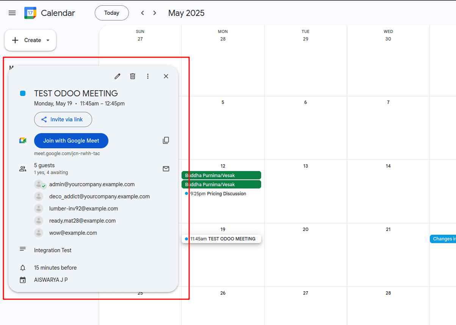Click the blue event color square
Image resolution: width=456 pixels, height=325 pixels.
click(x=23, y=93)
